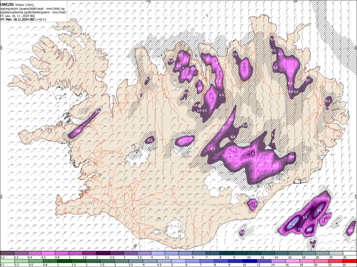Image resolution: width=357 pixels, height=267 pixels.
Task: Pick the pale green first swatch, lower legend
Action: coord(7,261)
